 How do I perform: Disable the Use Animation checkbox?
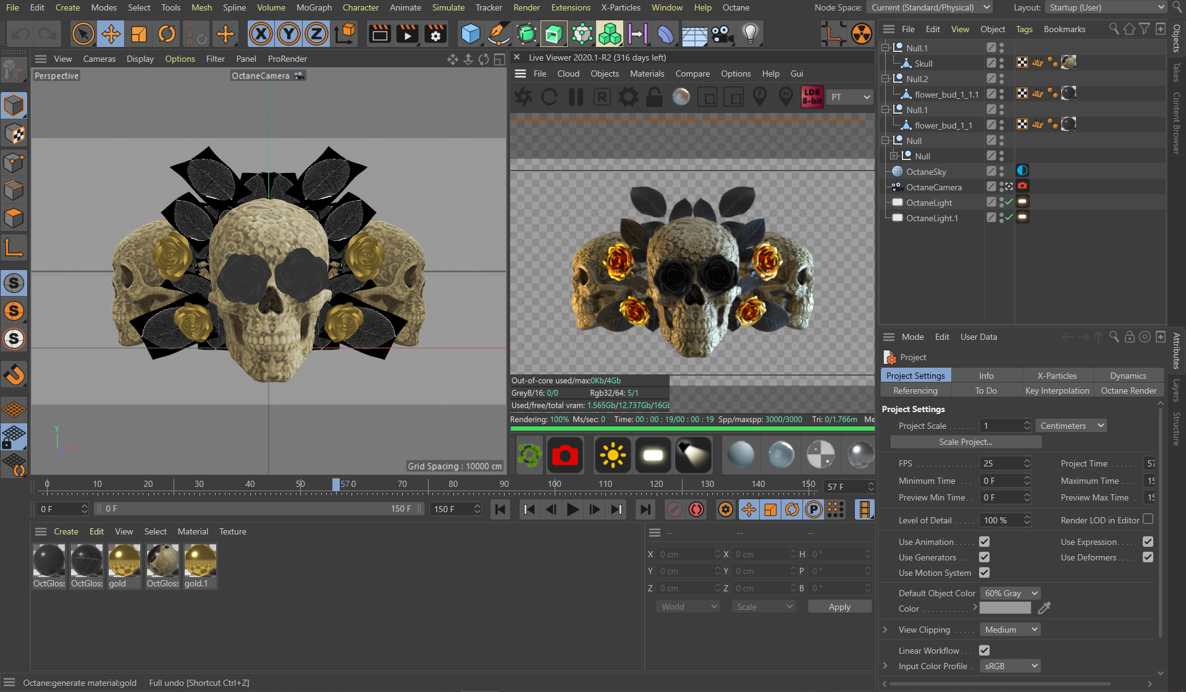tap(984, 542)
